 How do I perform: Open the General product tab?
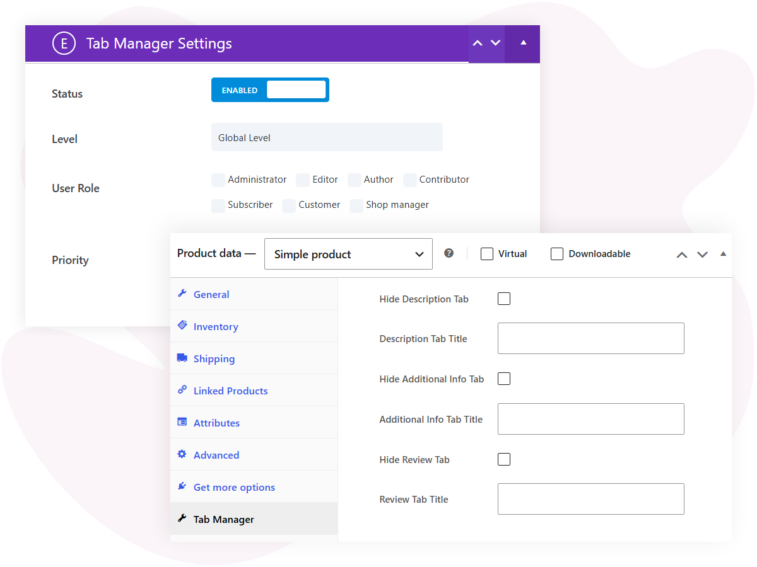tap(254, 294)
